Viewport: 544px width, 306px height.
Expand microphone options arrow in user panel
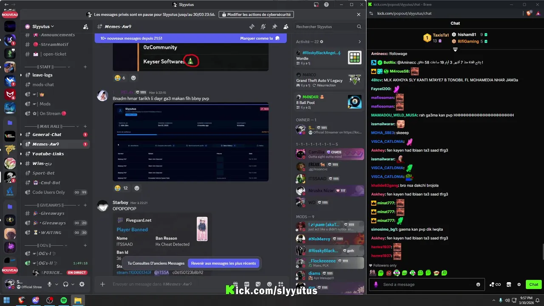[57, 284]
